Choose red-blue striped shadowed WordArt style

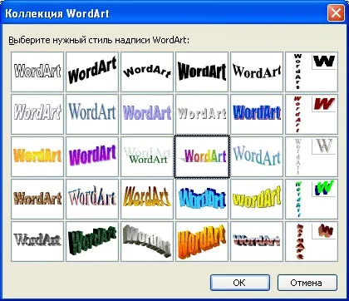tap(257, 241)
